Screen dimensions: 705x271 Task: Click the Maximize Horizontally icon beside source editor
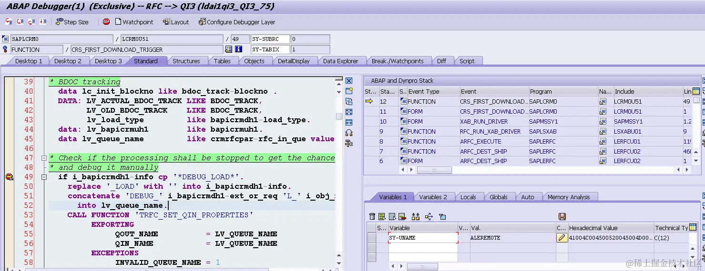pyautogui.click(x=349, y=122)
